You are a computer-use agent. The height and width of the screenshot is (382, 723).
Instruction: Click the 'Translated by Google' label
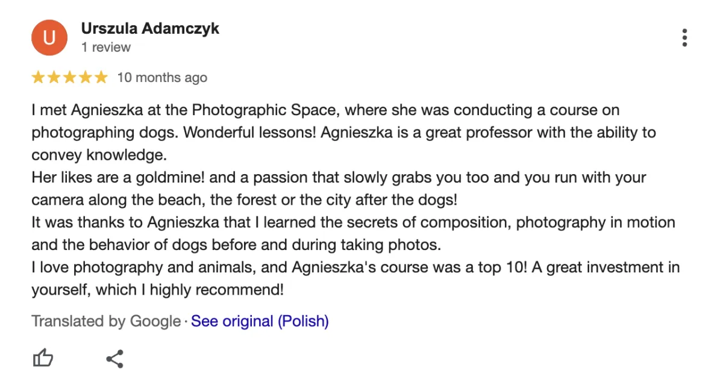click(106, 321)
